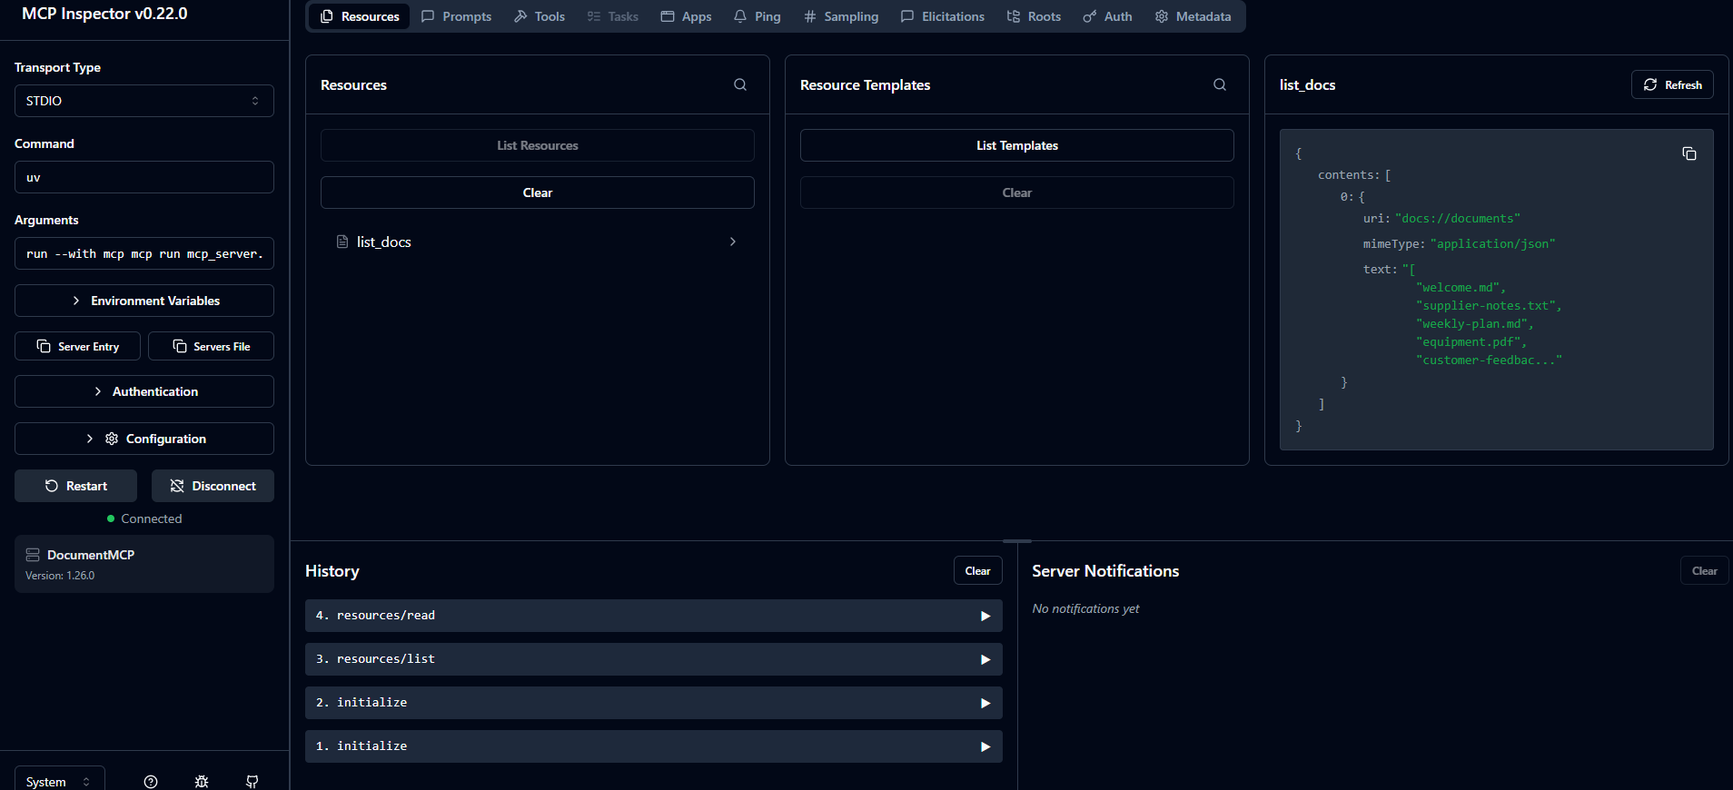Clear the Resource Templates list
Viewport: 1733px width, 790px height.
tap(1017, 193)
